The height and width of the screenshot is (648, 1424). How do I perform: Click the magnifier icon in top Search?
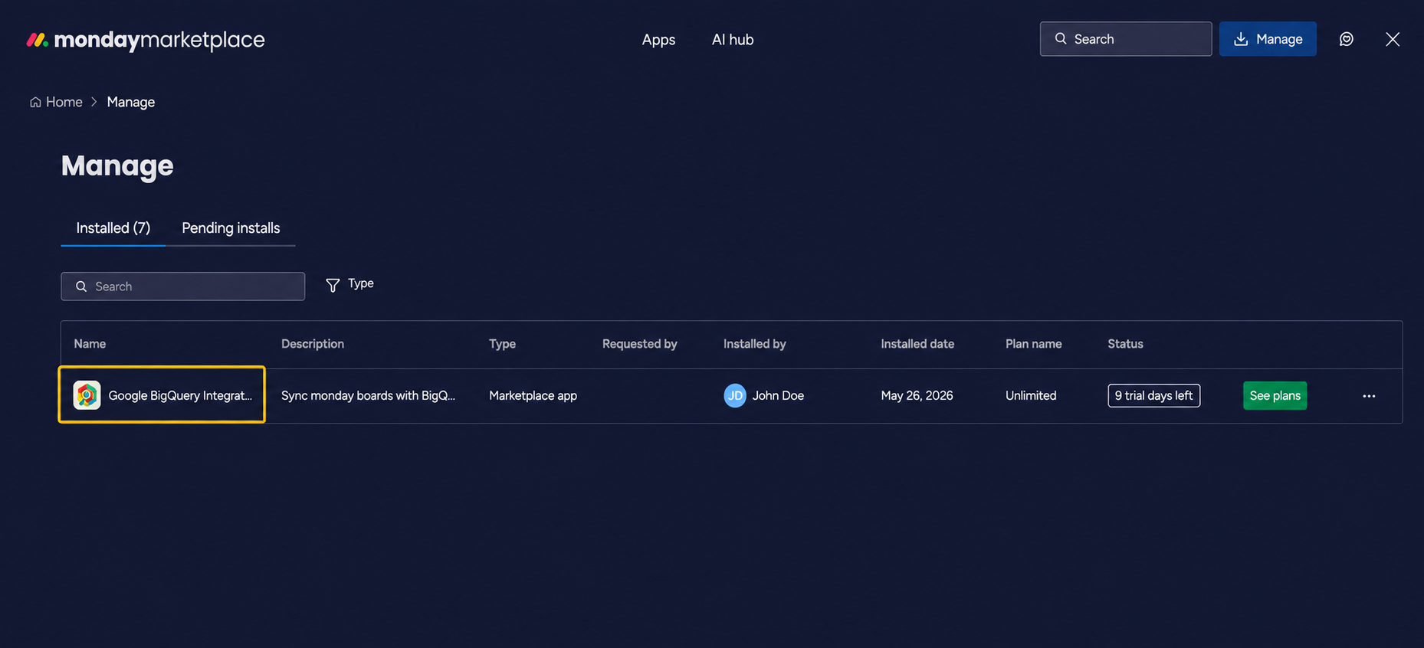click(x=1061, y=38)
